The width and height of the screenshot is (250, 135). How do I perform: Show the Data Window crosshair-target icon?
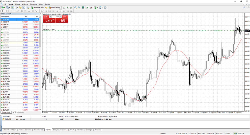coord(17,8)
